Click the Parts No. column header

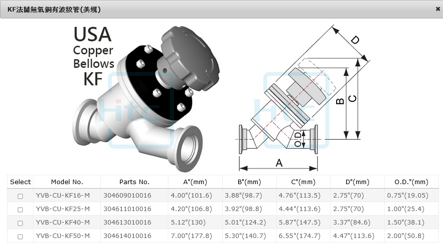[134, 182]
